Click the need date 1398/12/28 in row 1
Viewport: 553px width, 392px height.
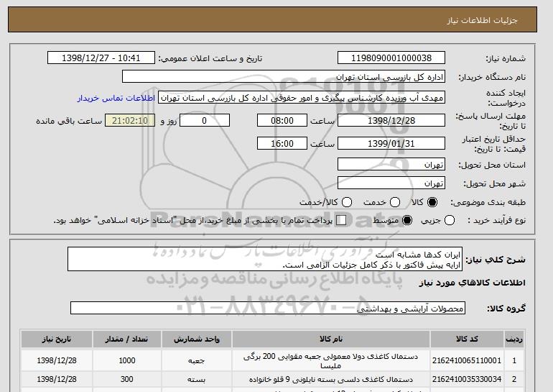click(x=57, y=360)
